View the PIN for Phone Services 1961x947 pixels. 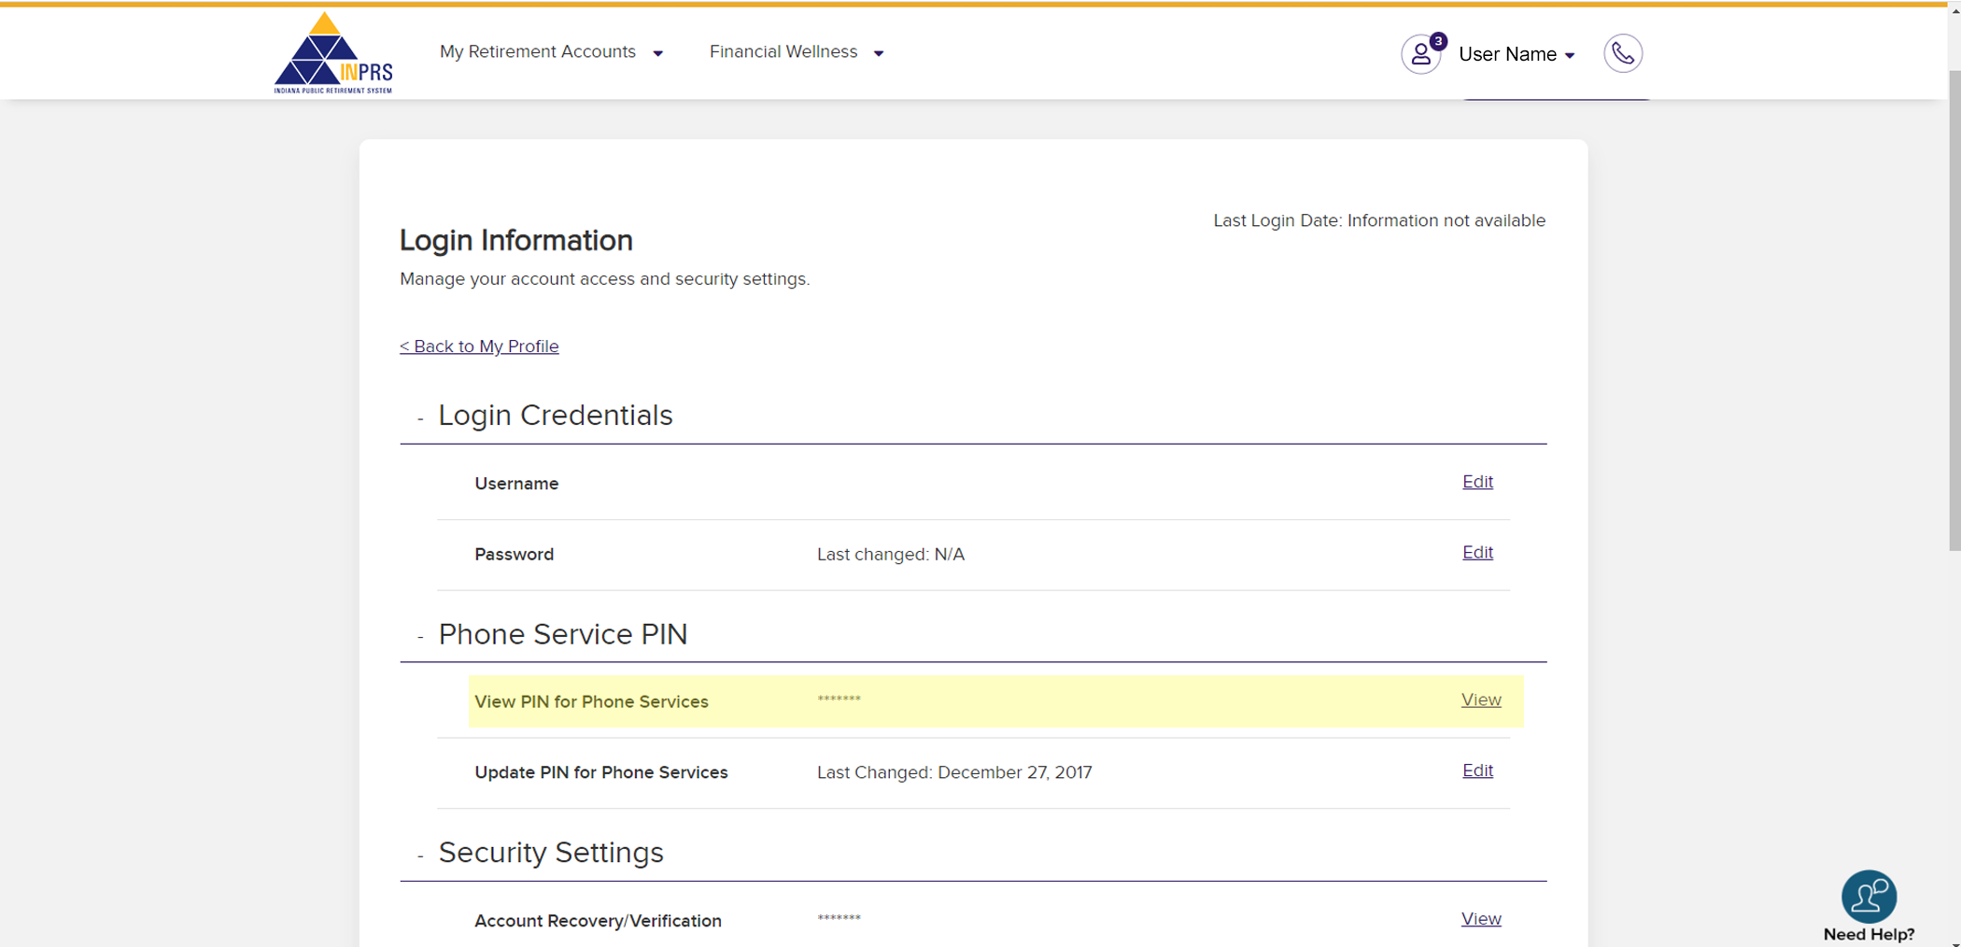pos(1480,700)
